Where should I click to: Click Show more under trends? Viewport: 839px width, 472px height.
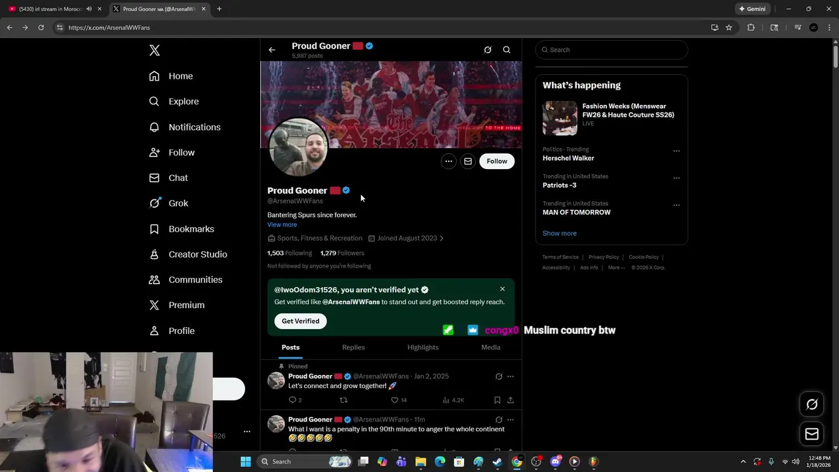560,233
